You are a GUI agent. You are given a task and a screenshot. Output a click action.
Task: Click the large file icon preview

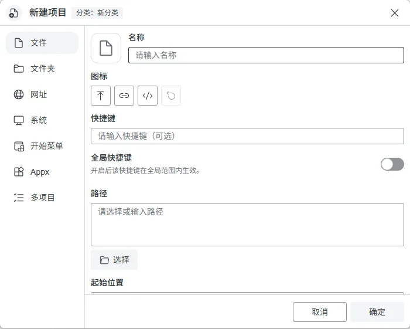(106, 48)
